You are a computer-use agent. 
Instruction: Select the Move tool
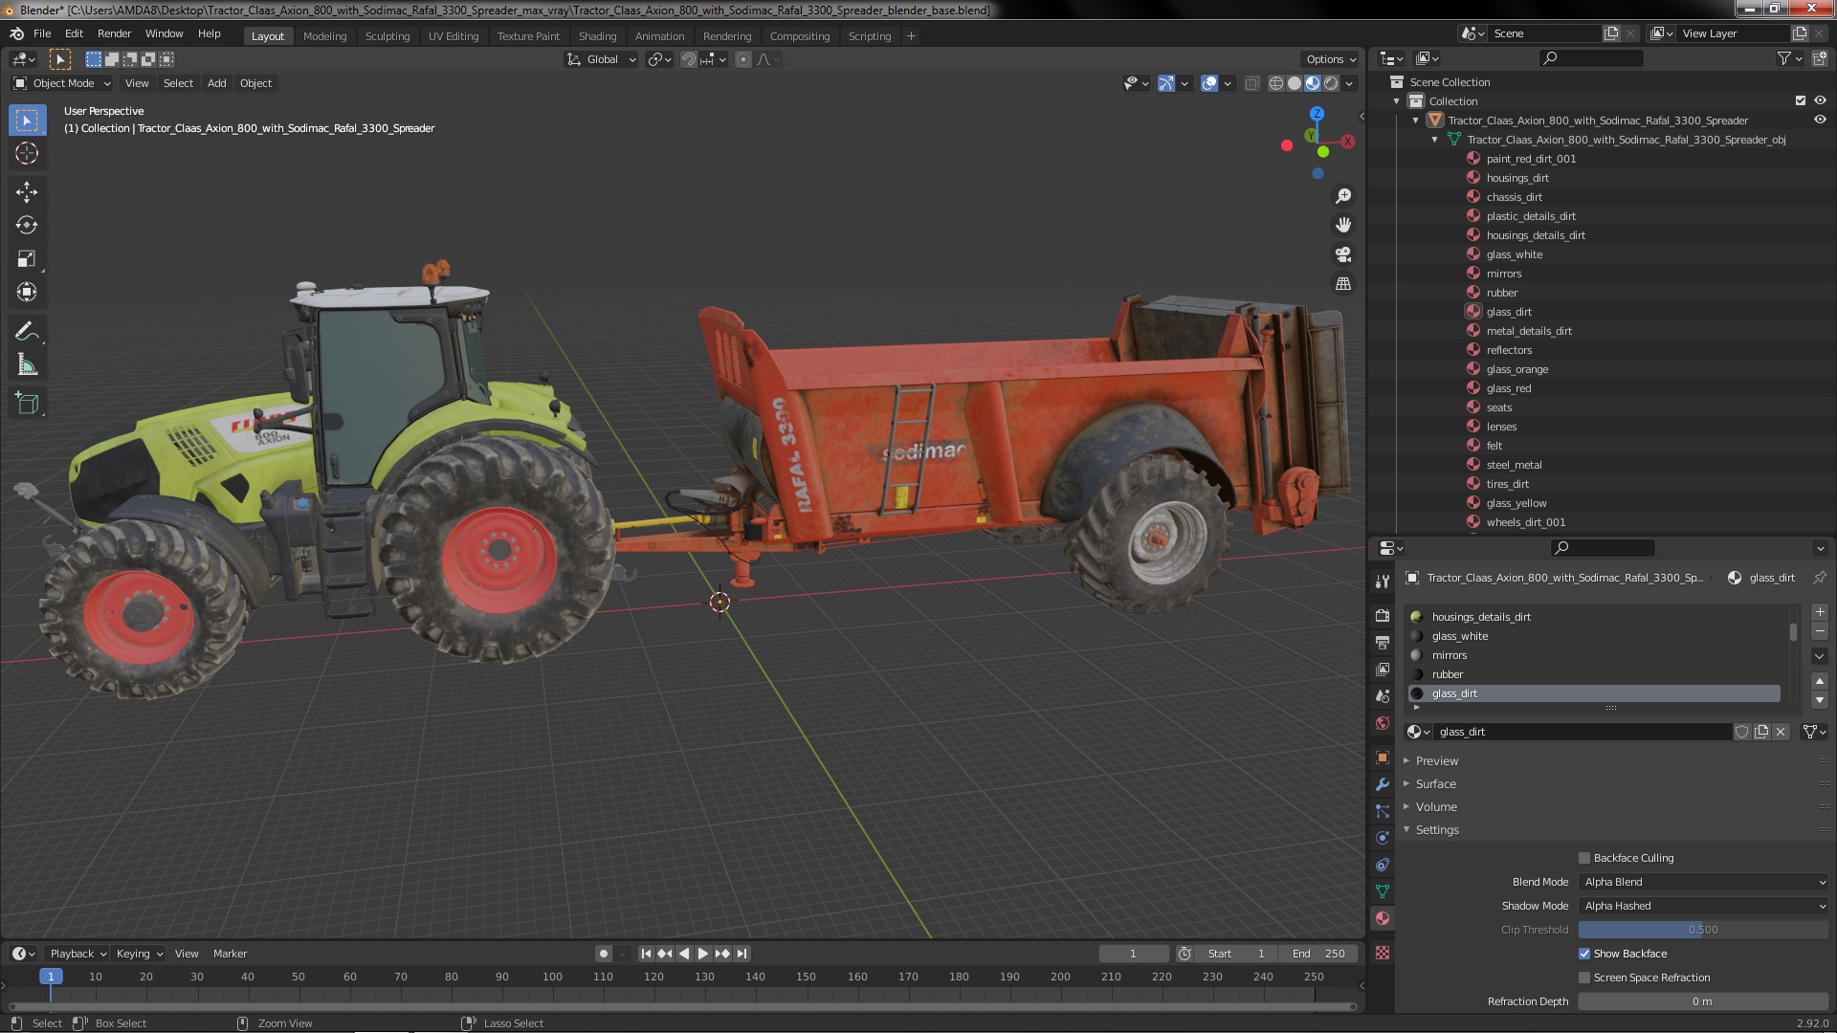click(27, 192)
